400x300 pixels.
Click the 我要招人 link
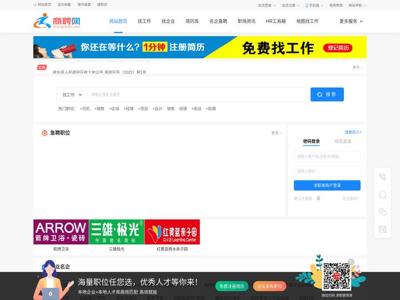coord(353,132)
